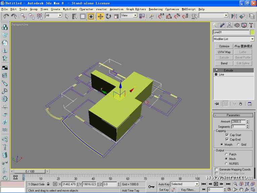257x193 pixels.
Task: Open the View reference coordinate dropdown
Action: point(135,15)
